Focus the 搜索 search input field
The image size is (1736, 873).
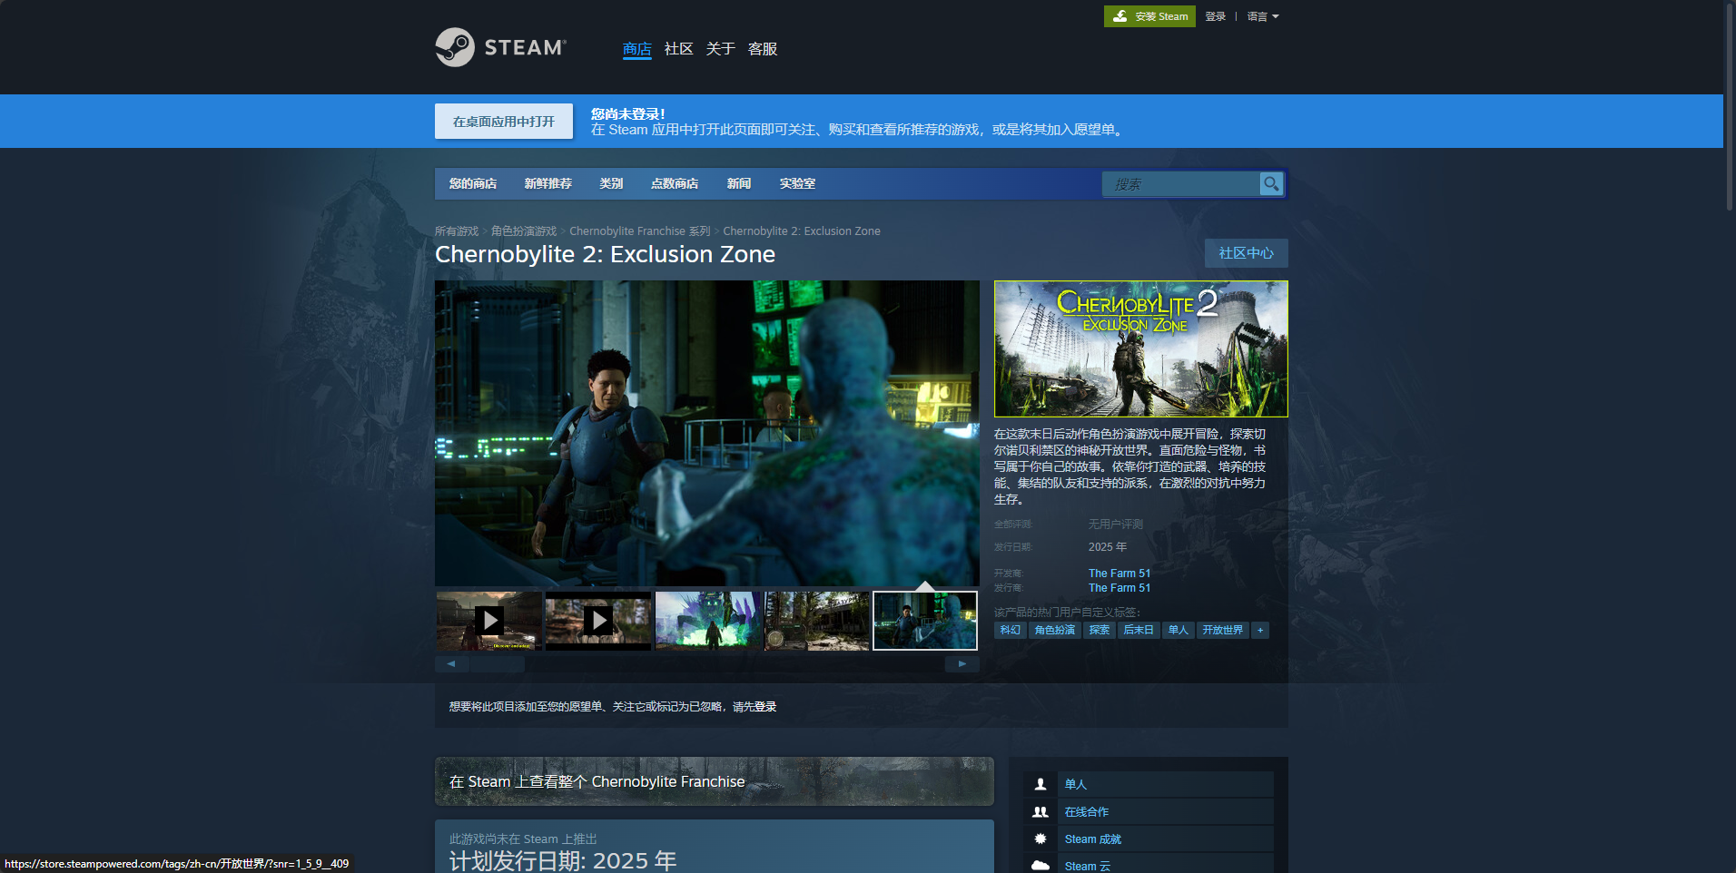pyautogui.click(x=1180, y=184)
